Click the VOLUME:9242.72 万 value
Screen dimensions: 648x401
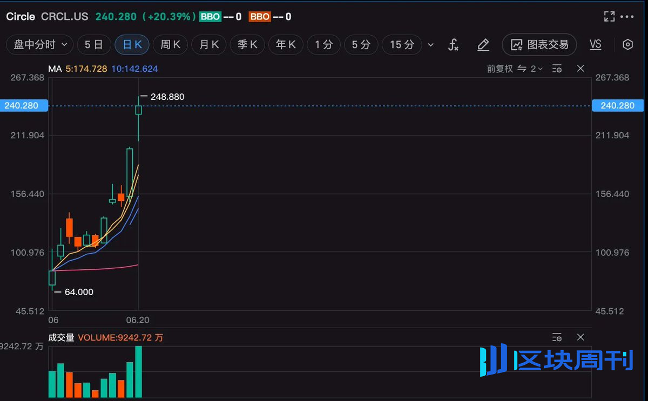pyautogui.click(x=120, y=337)
